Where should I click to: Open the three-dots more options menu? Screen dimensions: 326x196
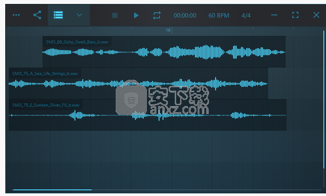tap(16, 15)
